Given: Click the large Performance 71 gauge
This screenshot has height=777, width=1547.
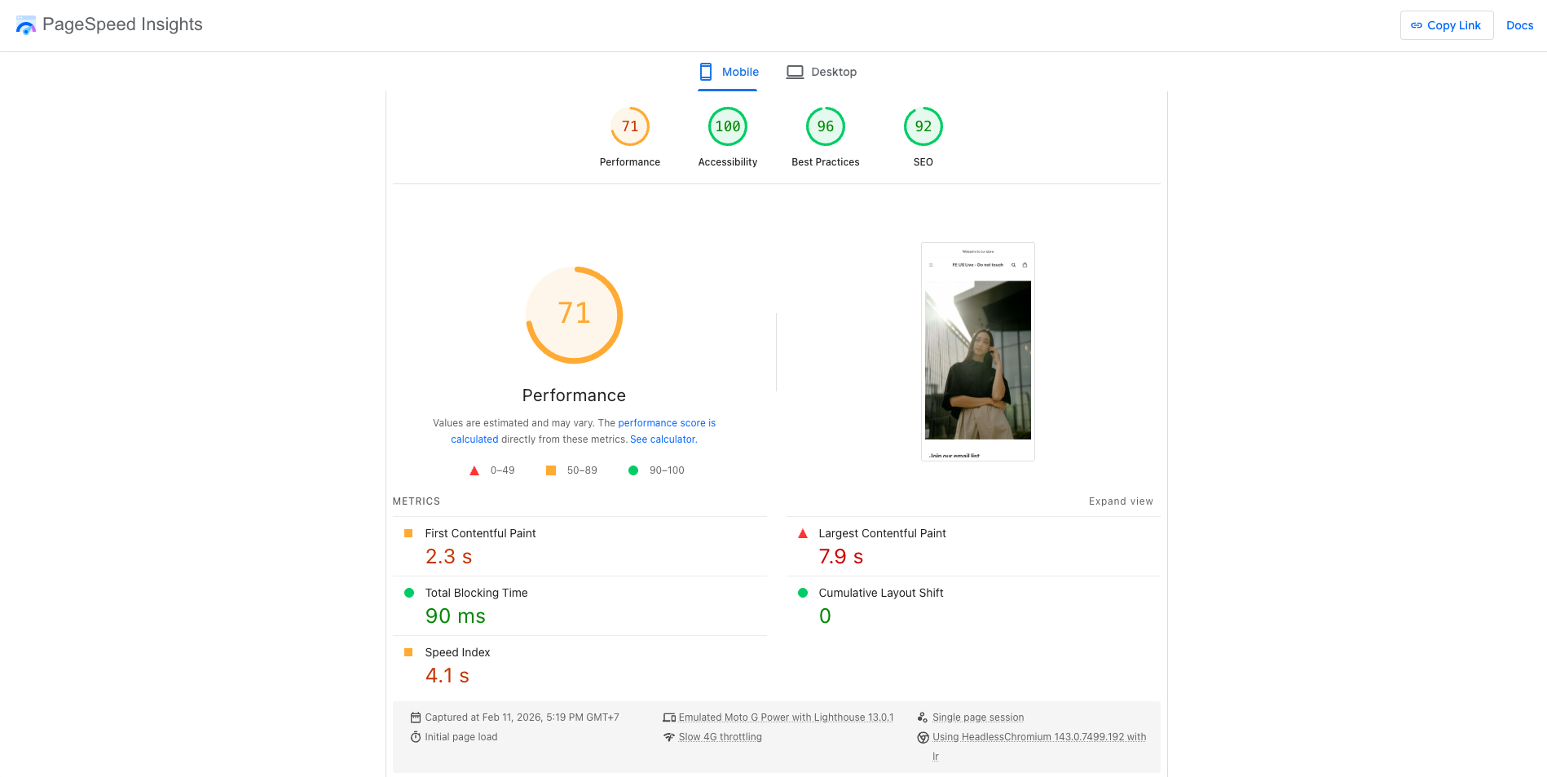Looking at the screenshot, I should (x=575, y=315).
